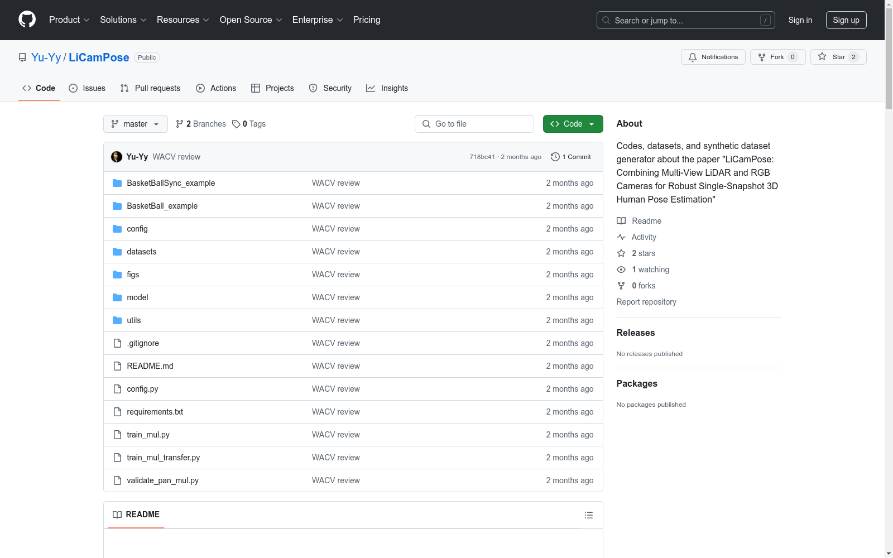Open the Enterprise dropdown menu
This screenshot has width=893, height=558.
(x=318, y=20)
